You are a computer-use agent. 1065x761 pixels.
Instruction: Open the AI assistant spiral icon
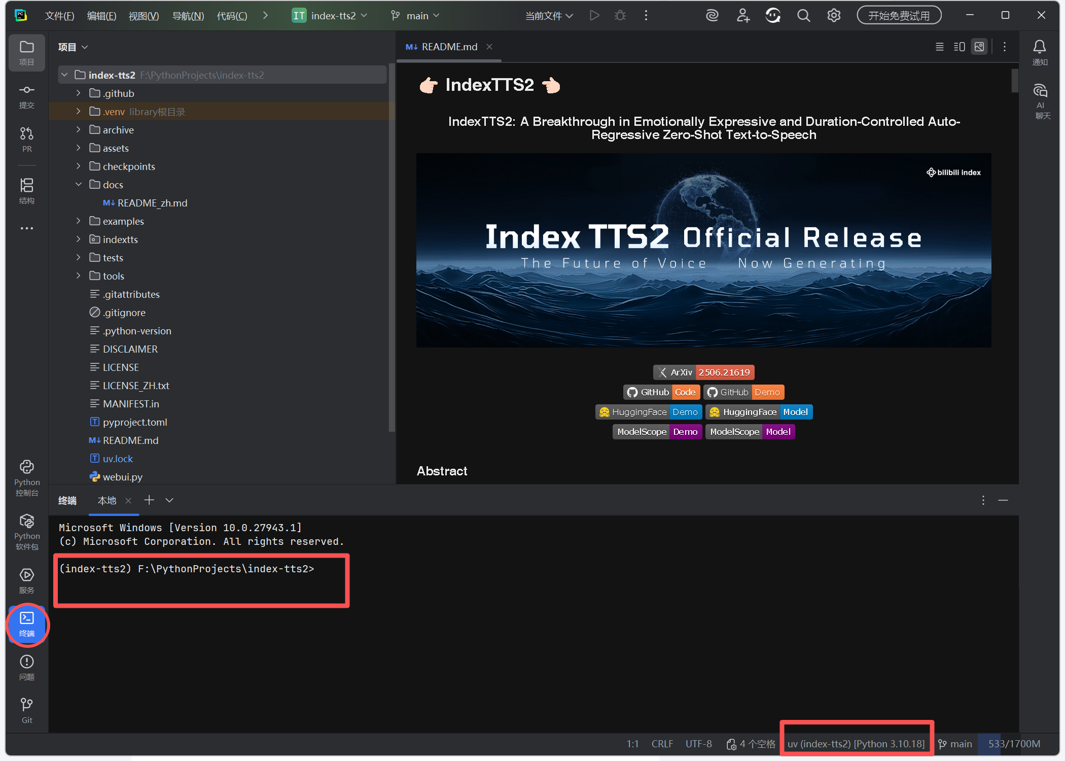point(712,16)
